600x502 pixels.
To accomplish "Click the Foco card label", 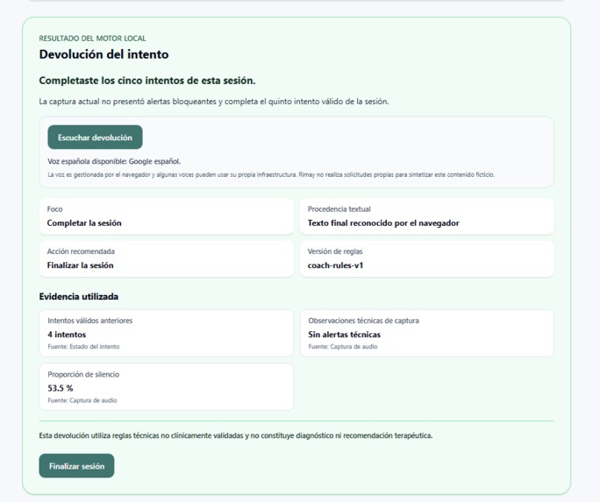I will 54,209.
